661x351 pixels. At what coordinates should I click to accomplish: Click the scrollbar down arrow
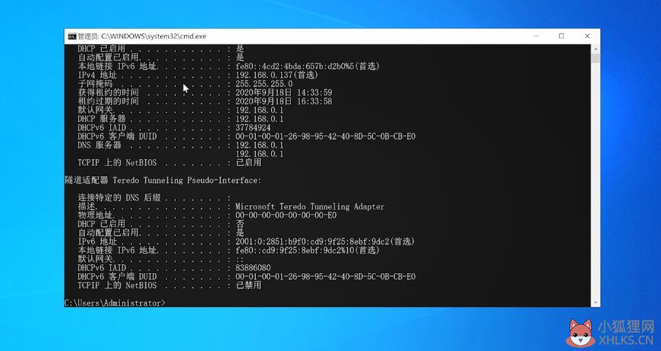point(595,303)
